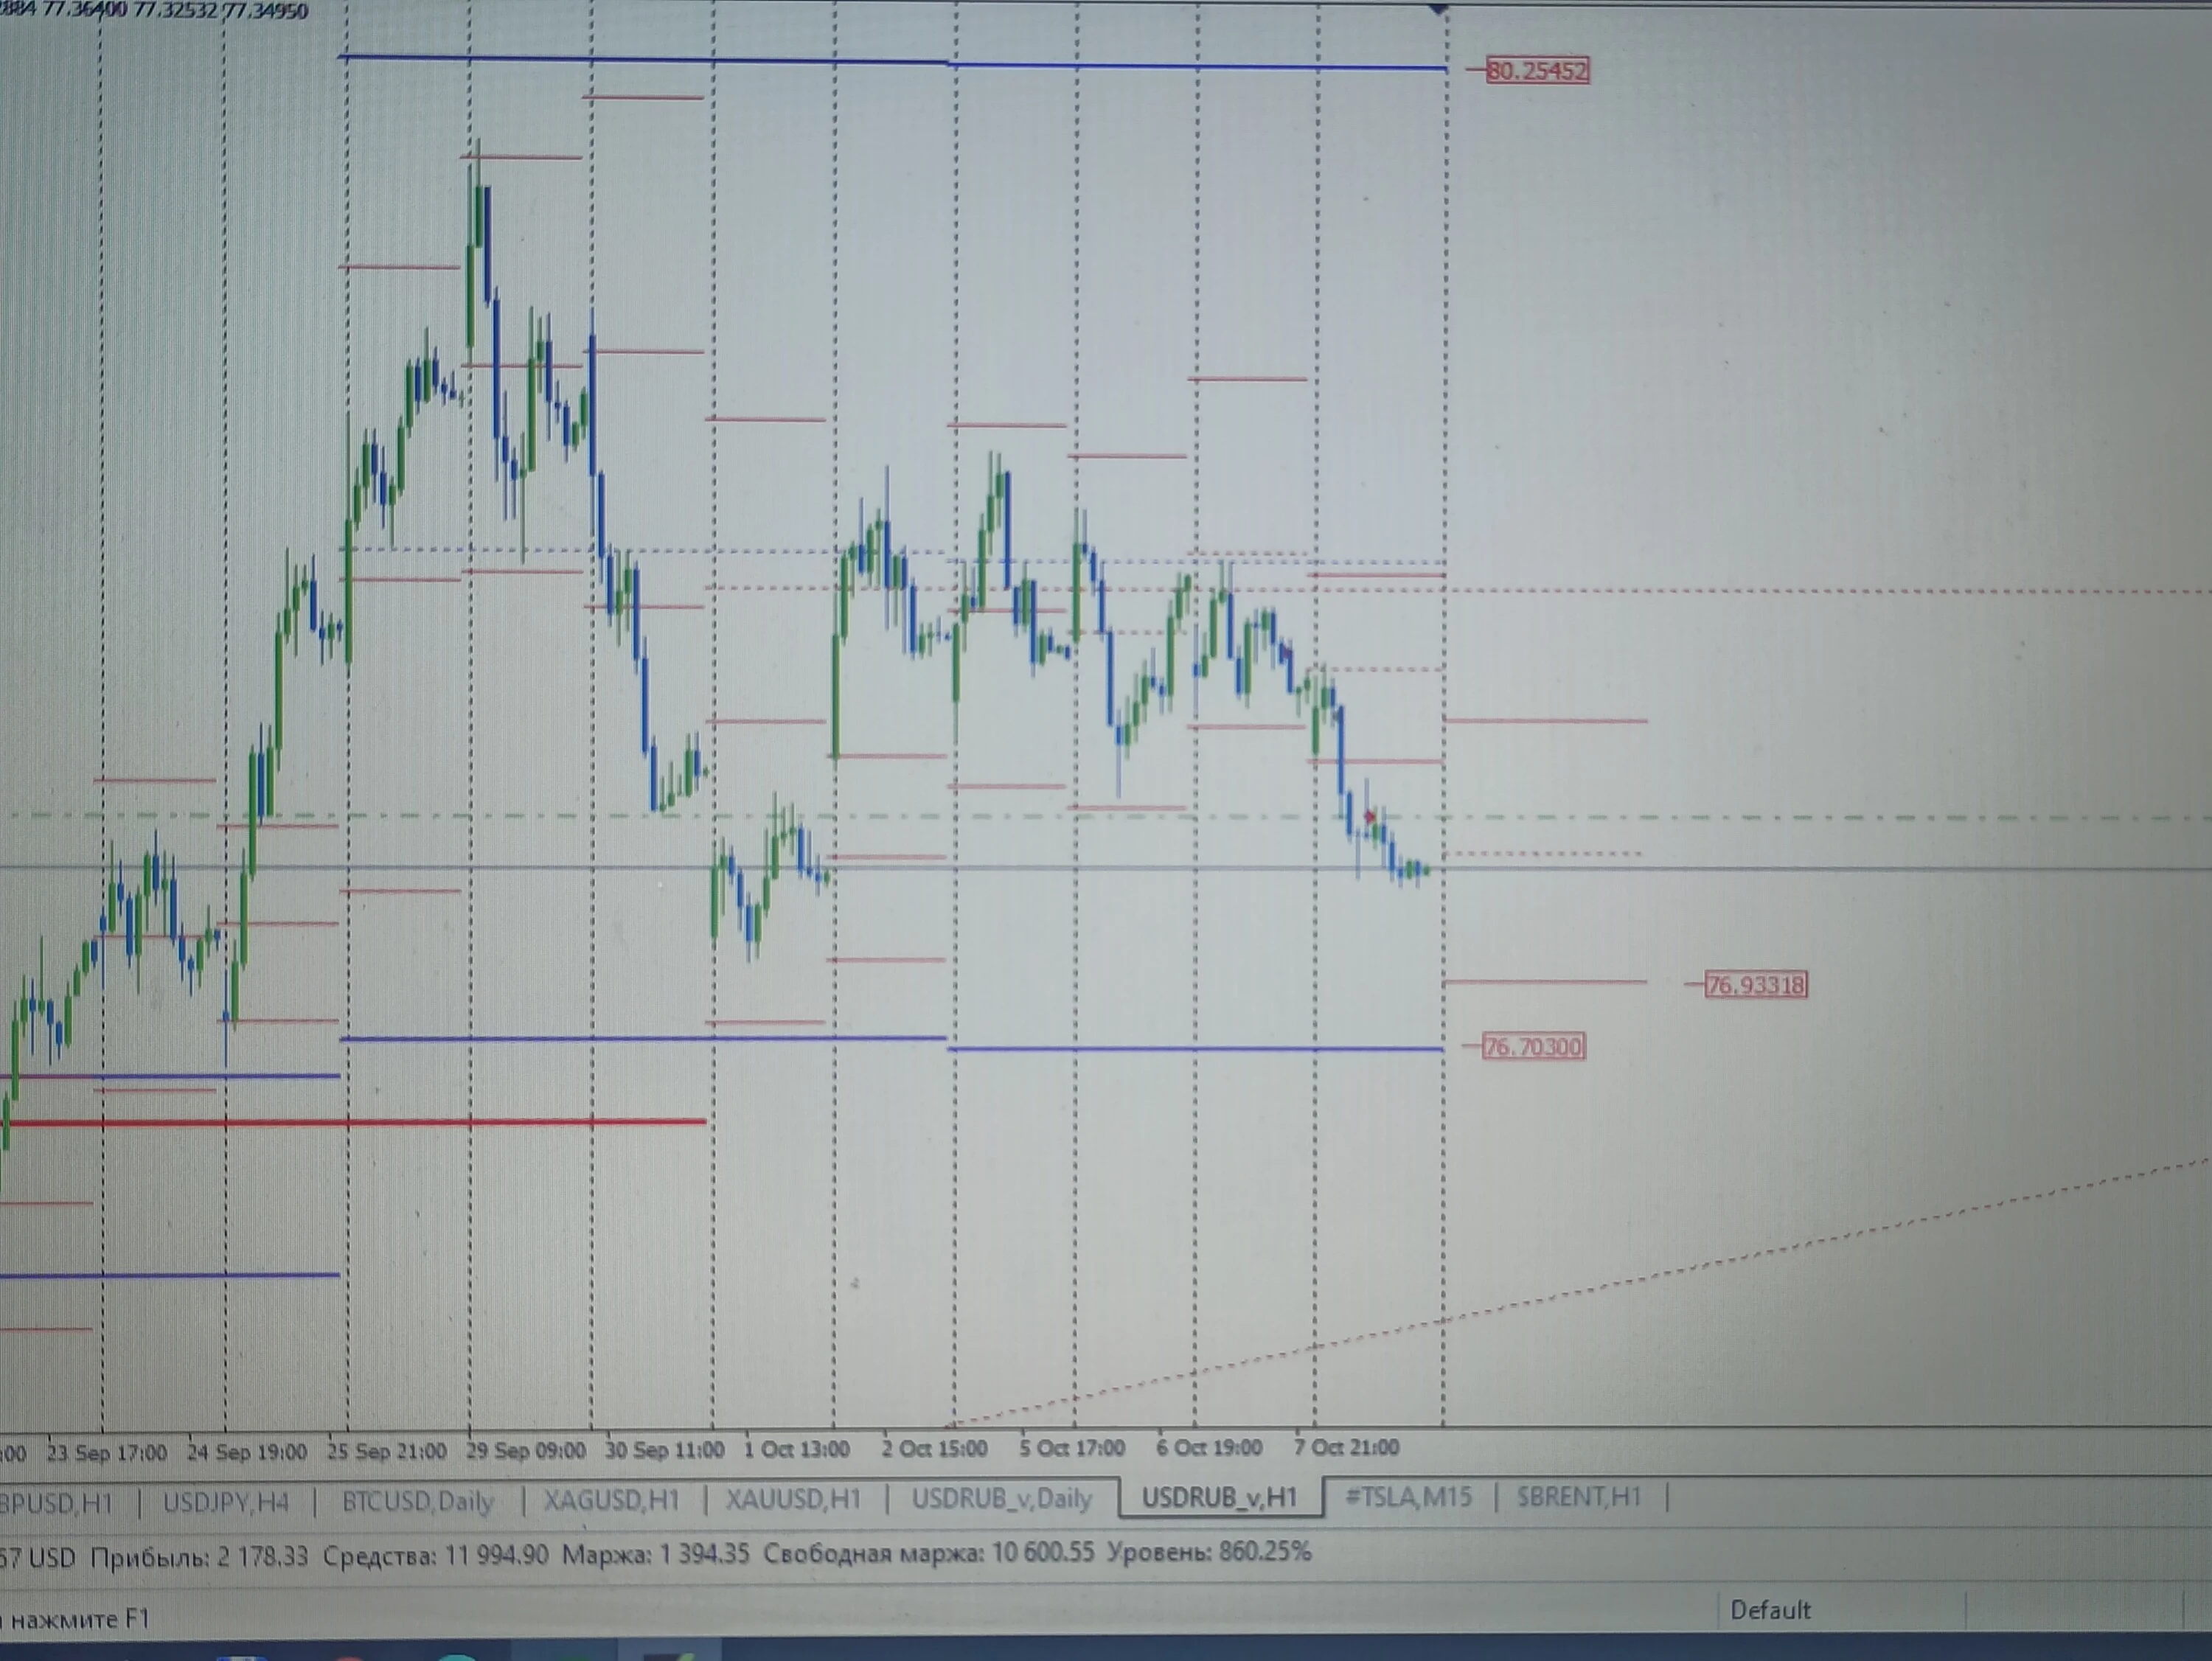Click the 80.25452 price label
Viewport: 2212px width, 1661px height.
click(x=1537, y=71)
